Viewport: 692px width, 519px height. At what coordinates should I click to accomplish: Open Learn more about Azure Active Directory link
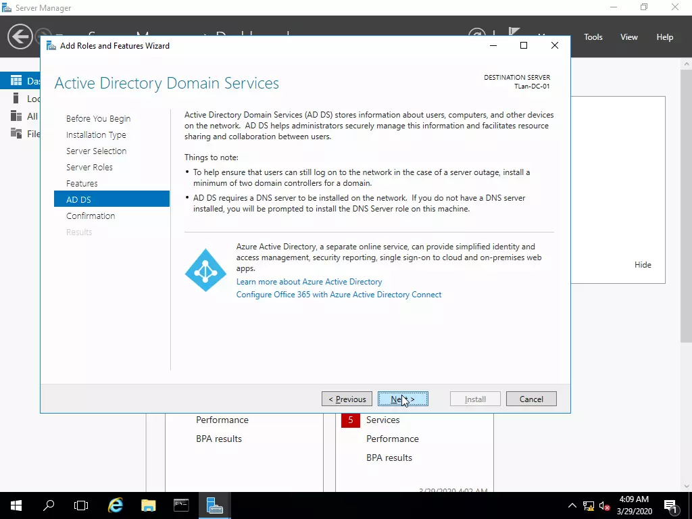point(309,282)
